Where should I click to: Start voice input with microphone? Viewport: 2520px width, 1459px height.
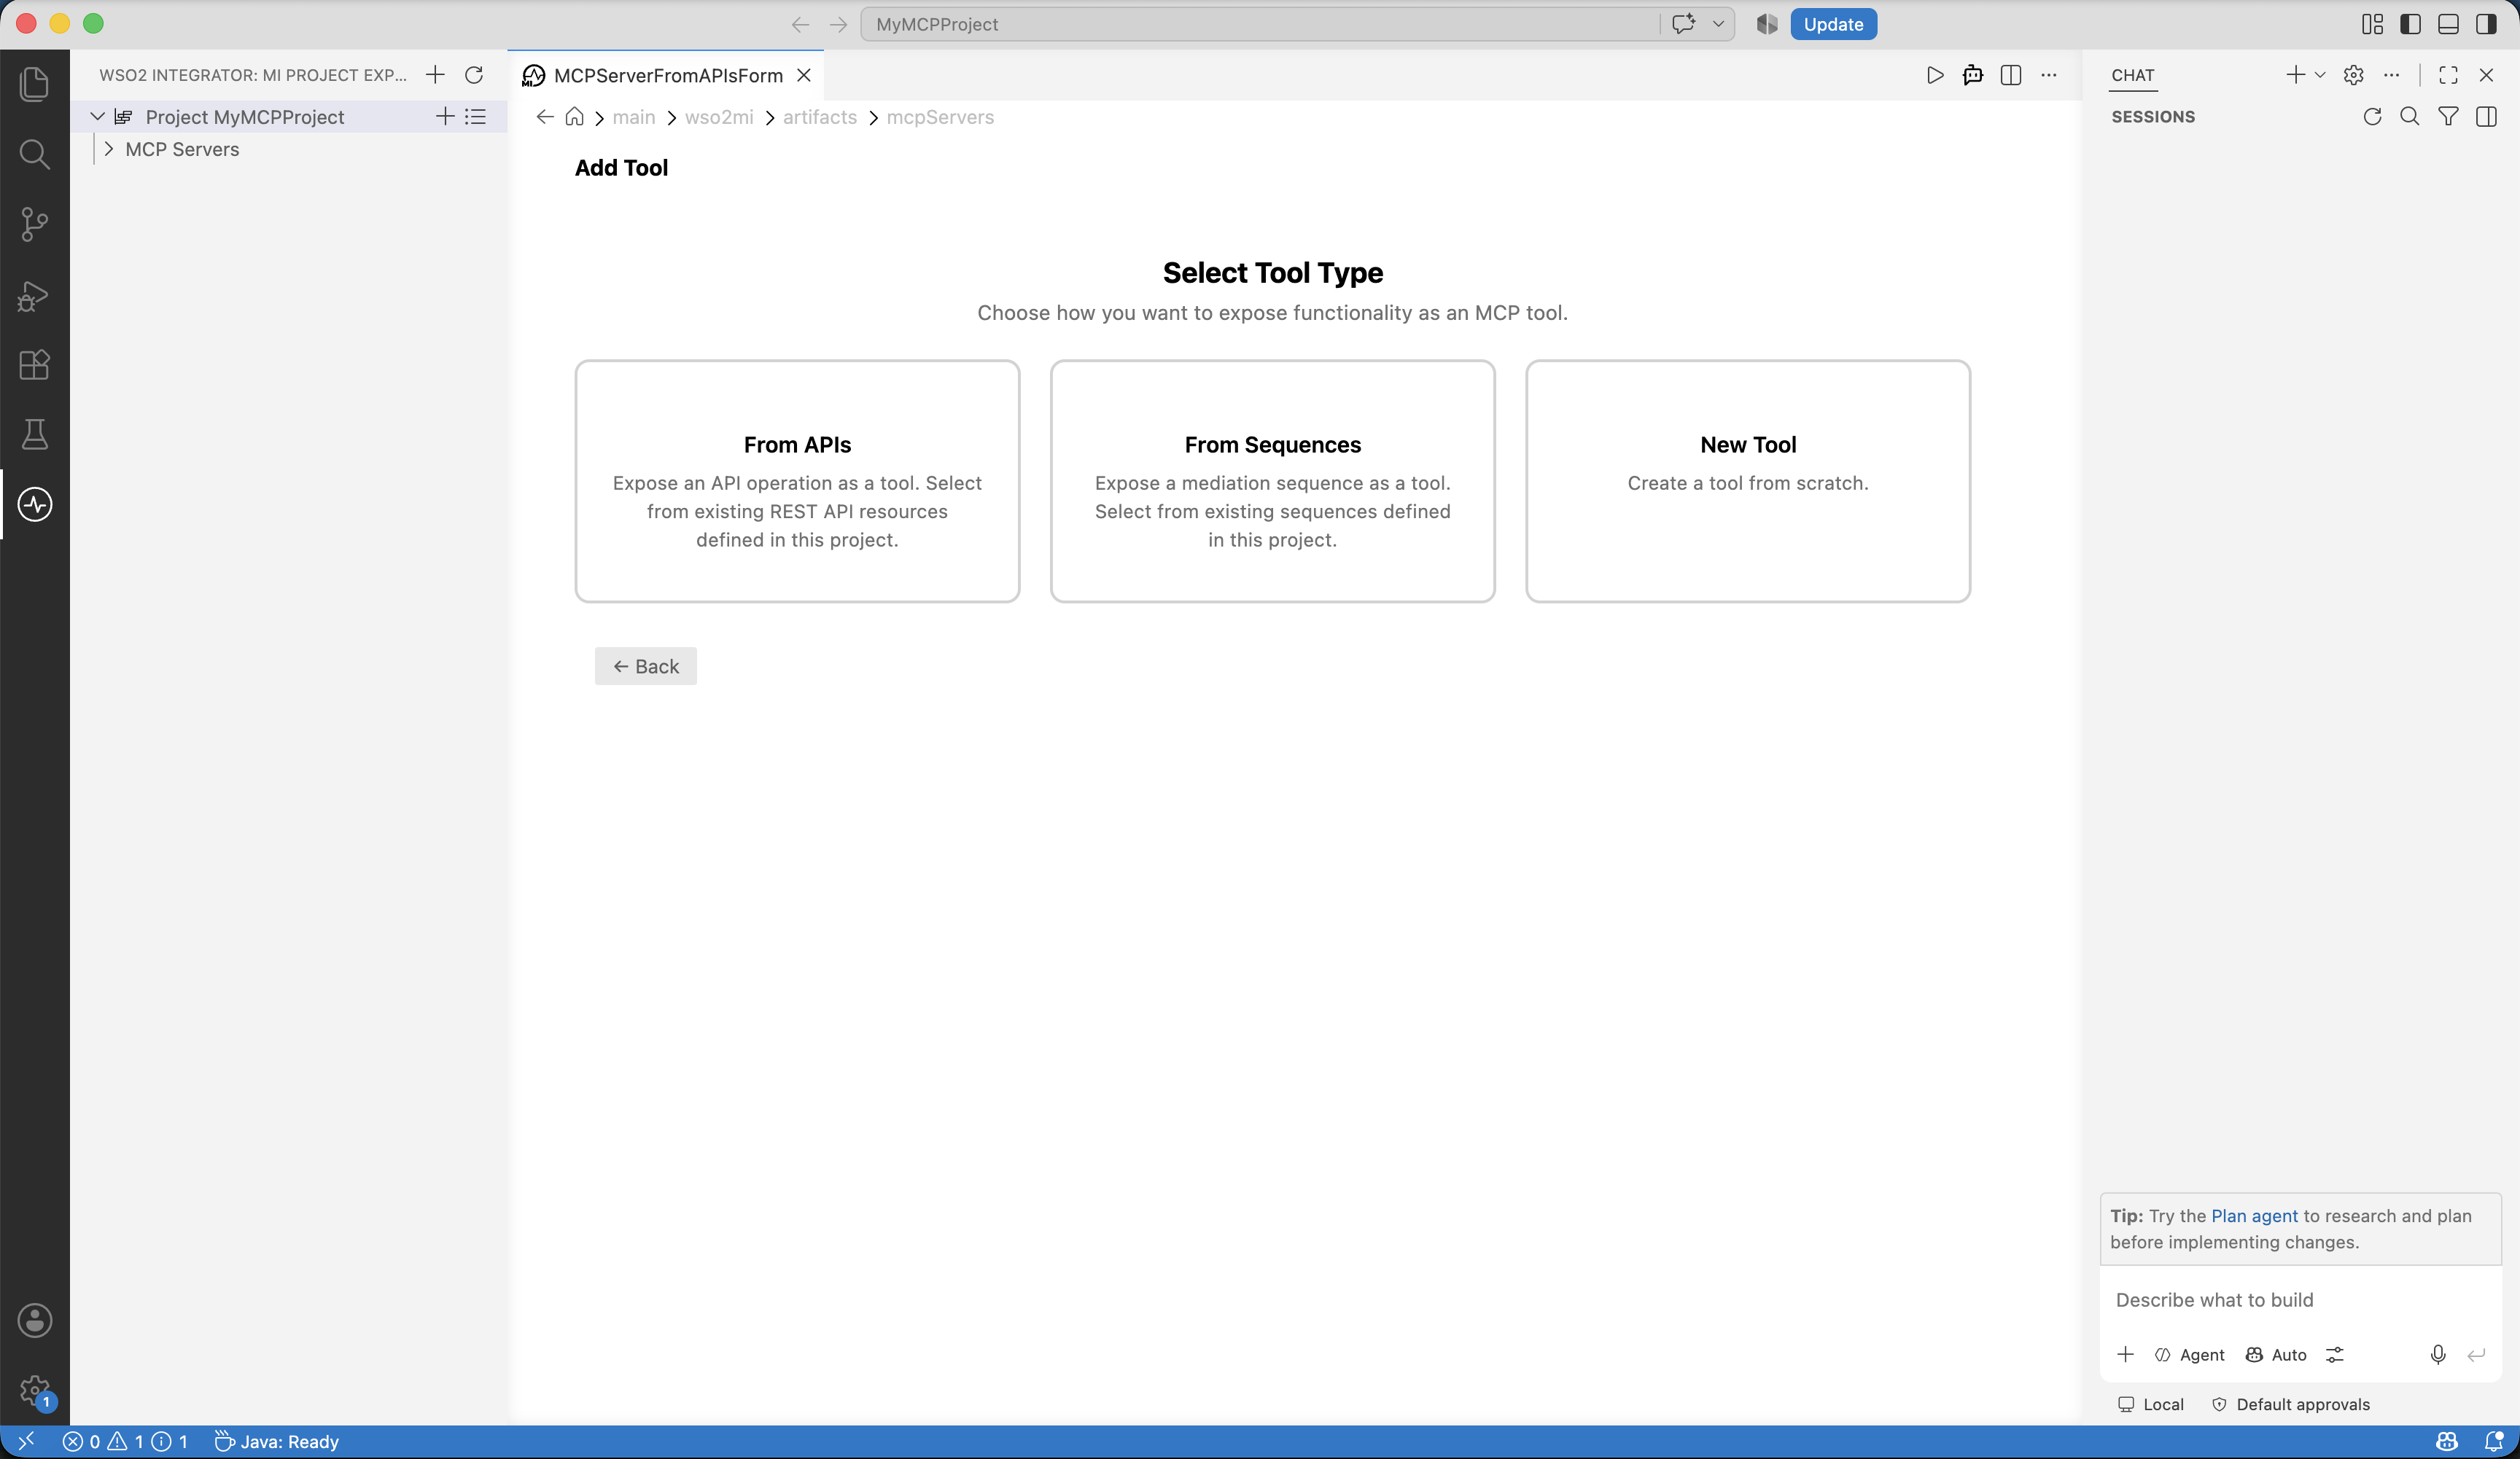[x=2438, y=1354]
